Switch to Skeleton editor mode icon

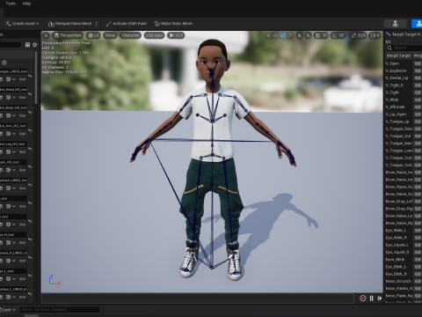[396, 24]
